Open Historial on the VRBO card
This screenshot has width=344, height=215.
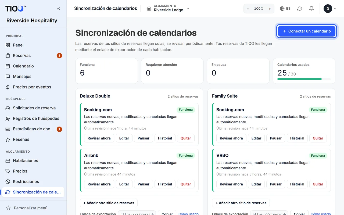coord(297,184)
